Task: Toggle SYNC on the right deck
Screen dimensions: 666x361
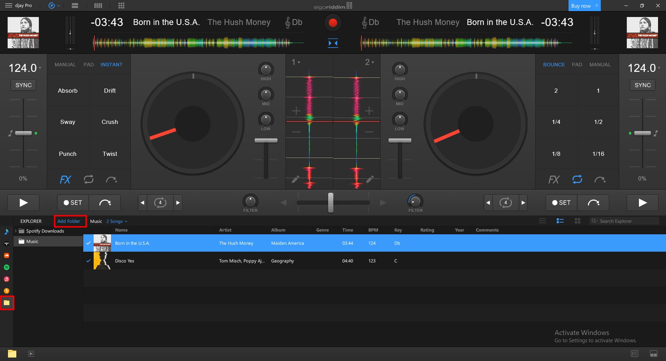Action: click(x=643, y=85)
